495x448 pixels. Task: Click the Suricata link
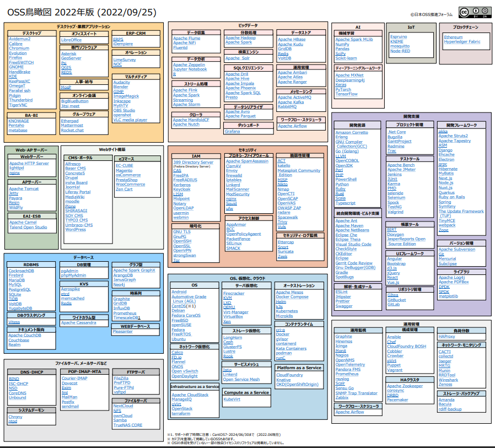coord(286,252)
